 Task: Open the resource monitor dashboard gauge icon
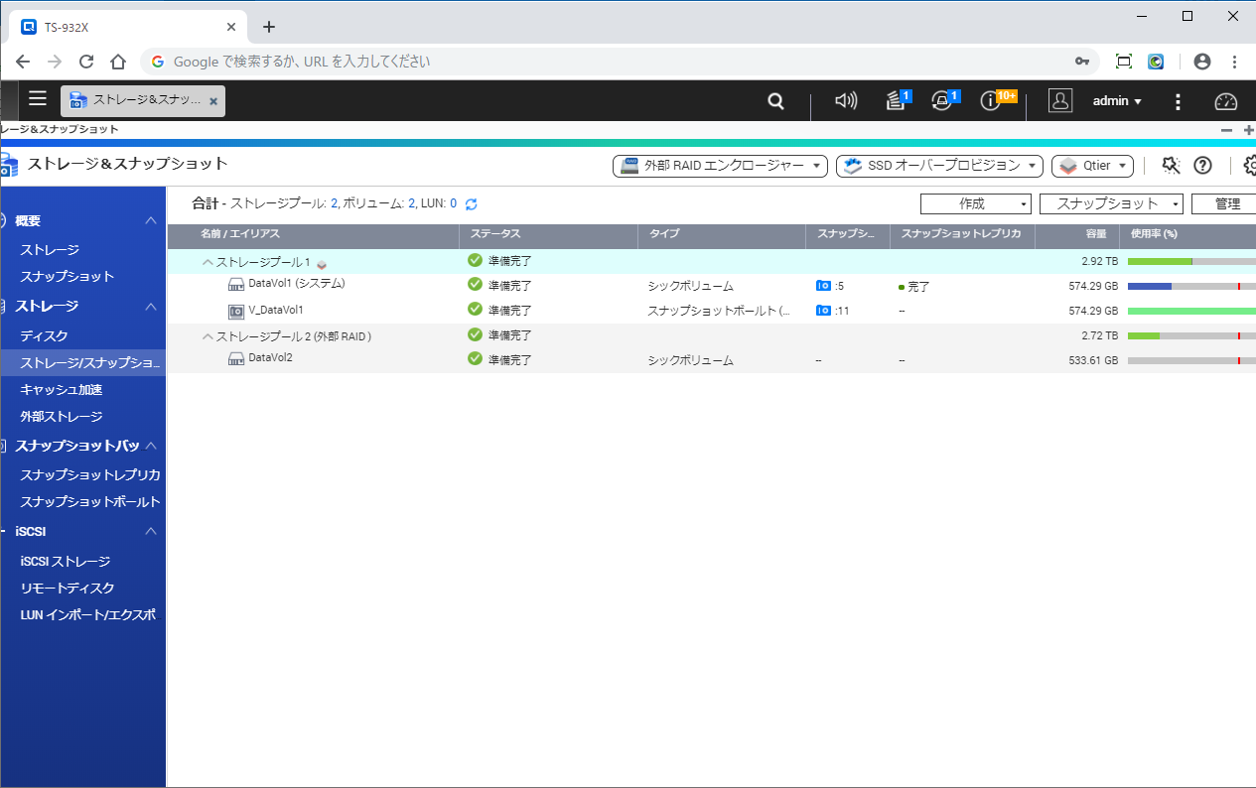[x=1226, y=101]
